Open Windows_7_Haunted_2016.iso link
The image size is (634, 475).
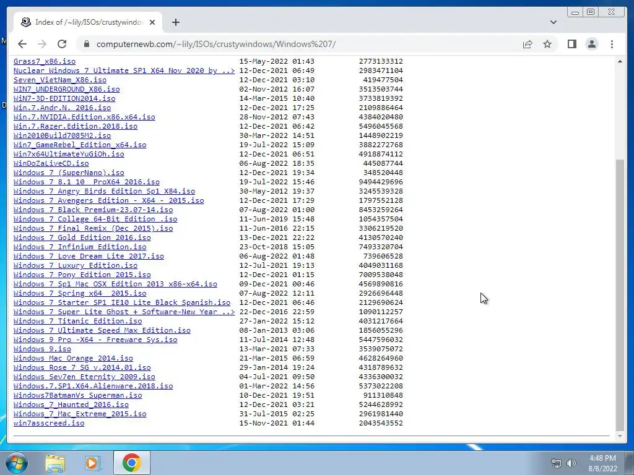(71, 405)
